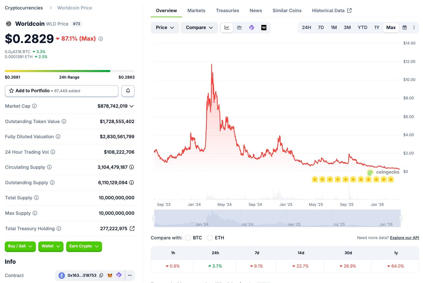Viewport: 423px width, 283px height.
Task: Open the TradingView chart icon
Action: 263,27
